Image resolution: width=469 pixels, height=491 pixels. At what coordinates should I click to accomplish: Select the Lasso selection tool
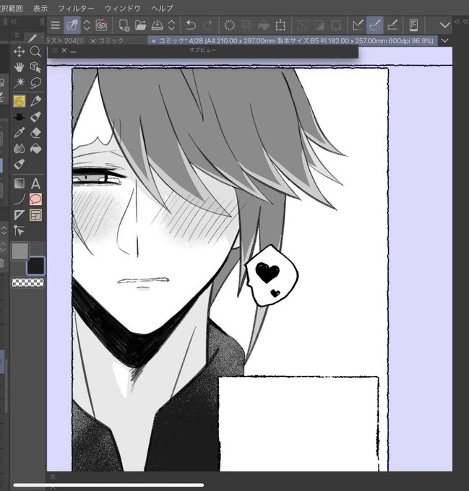pyautogui.click(x=35, y=83)
